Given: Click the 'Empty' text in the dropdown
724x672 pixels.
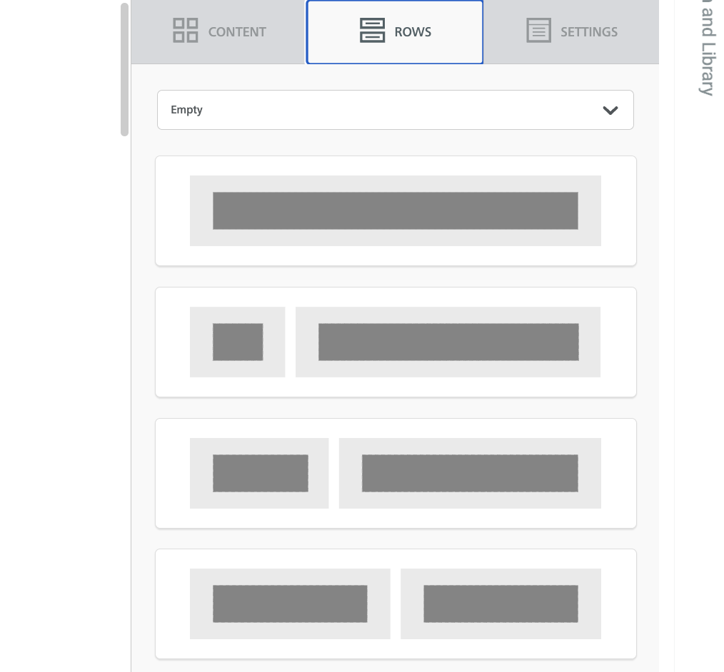Looking at the screenshot, I should point(186,110).
